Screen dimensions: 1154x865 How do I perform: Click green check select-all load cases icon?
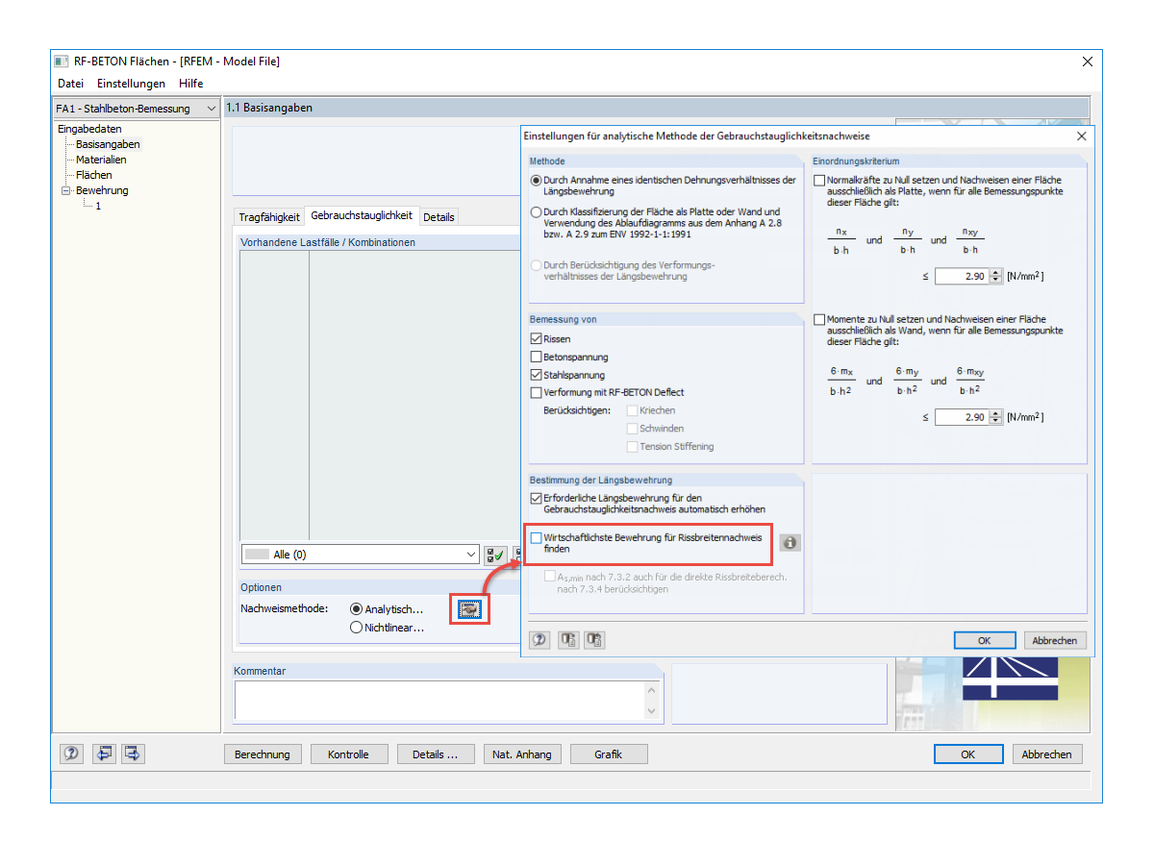[x=495, y=555]
